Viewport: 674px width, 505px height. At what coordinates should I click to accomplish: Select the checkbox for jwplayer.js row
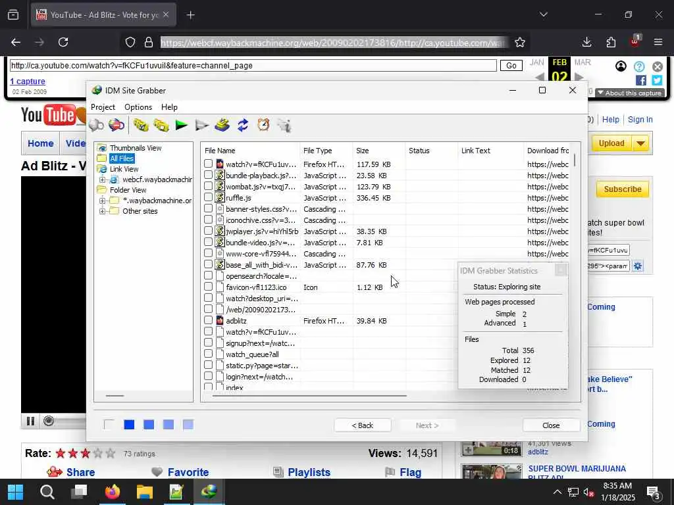pos(209,231)
